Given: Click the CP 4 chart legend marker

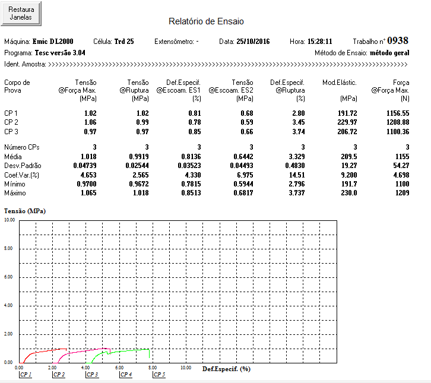Looking at the screenshot, I should click(126, 375).
